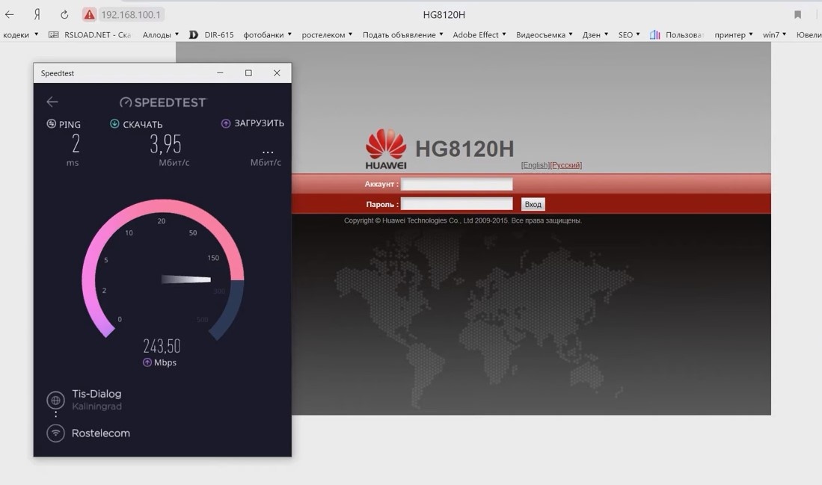Viewport: 822px width, 485px height.
Task: Click the 3,95 download speed value
Action: [165, 144]
